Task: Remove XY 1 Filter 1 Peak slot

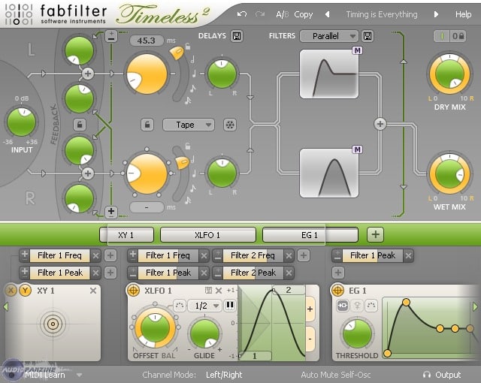Action: tap(96, 273)
